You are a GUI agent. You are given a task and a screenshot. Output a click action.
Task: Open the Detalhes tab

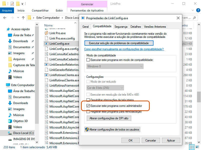coord(135,27)
